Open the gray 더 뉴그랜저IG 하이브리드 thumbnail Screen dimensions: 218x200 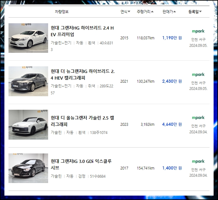pos(28,81)
